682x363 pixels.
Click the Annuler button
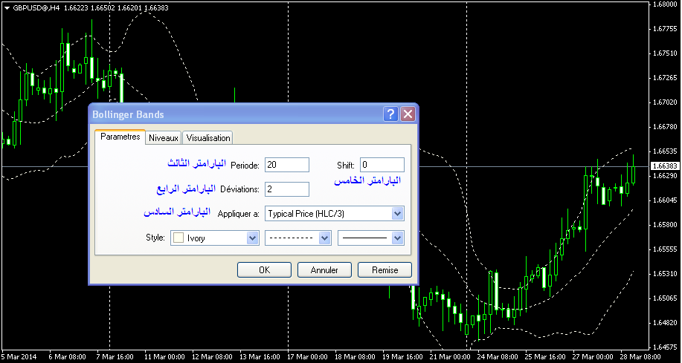point(324,269)
